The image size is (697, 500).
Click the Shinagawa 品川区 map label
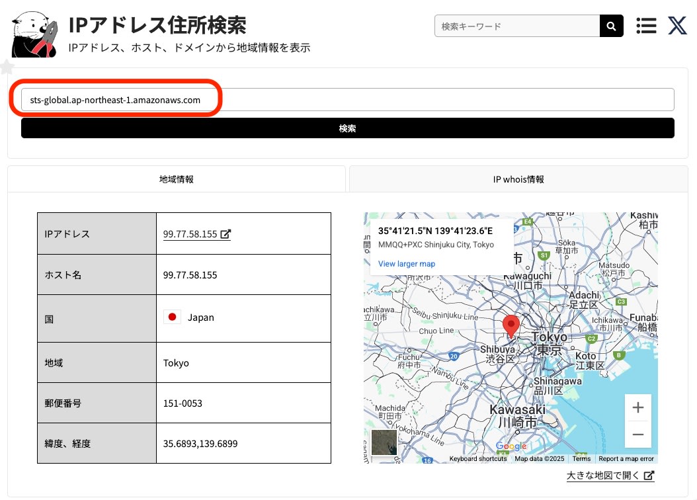pos(557,386)
